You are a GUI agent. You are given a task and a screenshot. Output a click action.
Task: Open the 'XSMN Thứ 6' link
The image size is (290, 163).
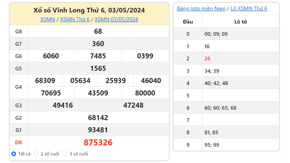[75, 19]
